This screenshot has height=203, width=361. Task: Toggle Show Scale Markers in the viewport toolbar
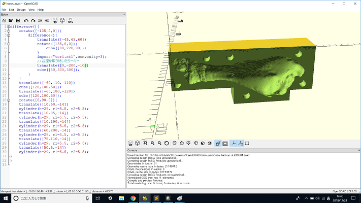(240, 144)
